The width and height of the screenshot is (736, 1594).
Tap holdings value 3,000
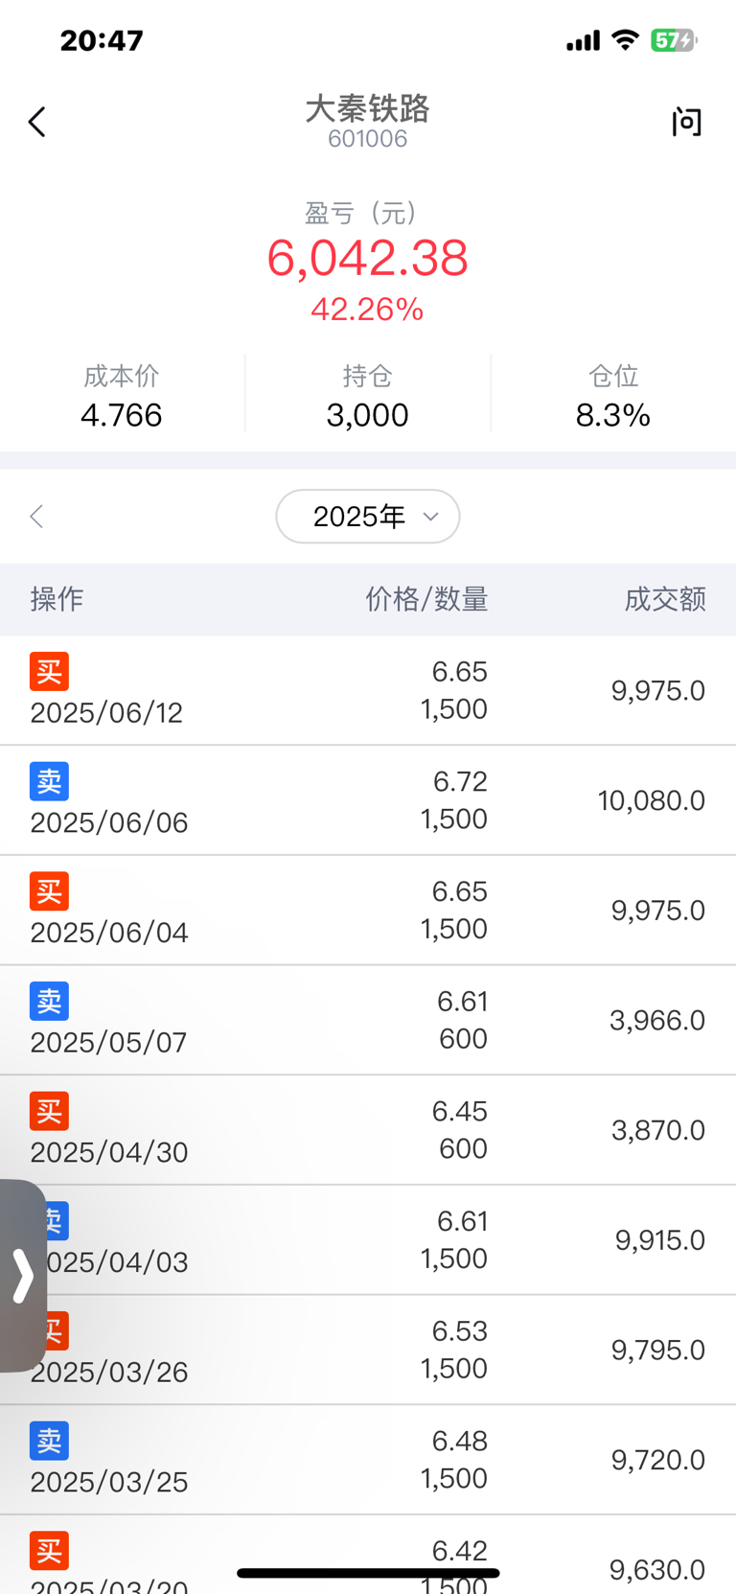(x=368, y=415)
